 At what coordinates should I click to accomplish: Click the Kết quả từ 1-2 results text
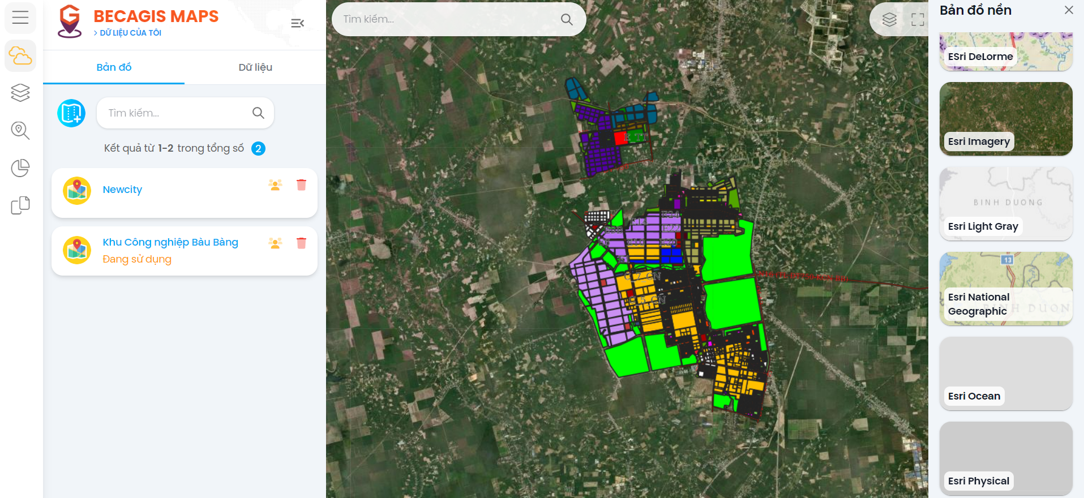[x=174, y=148]
